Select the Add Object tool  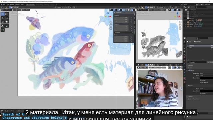coord(3,30)
